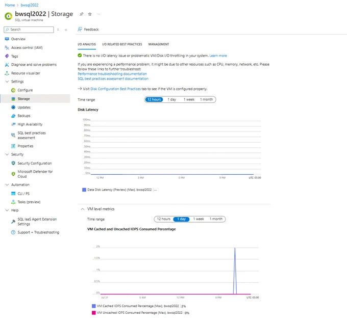Image resolution: width=347 pixels, height=323 pixels.
Task: Collapse sidebar with double chevron icon
Action: (66, 30)
